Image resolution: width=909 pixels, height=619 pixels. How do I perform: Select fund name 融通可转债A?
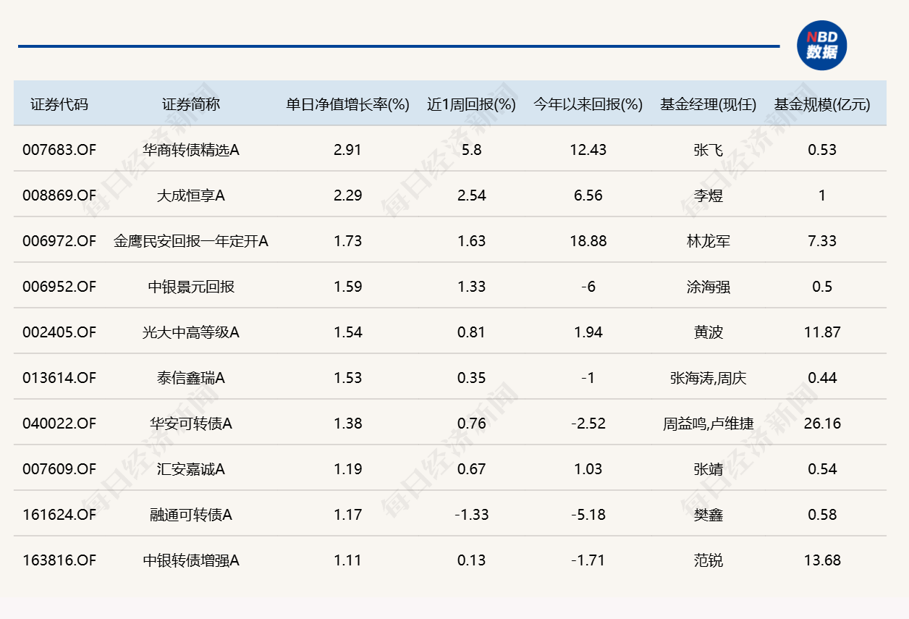pos(191,515)
